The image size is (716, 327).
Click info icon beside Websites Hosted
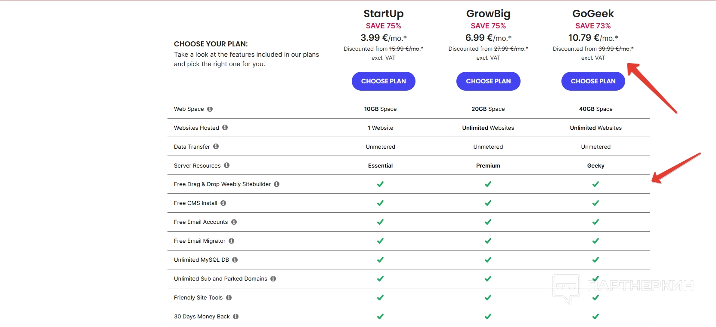225,128
